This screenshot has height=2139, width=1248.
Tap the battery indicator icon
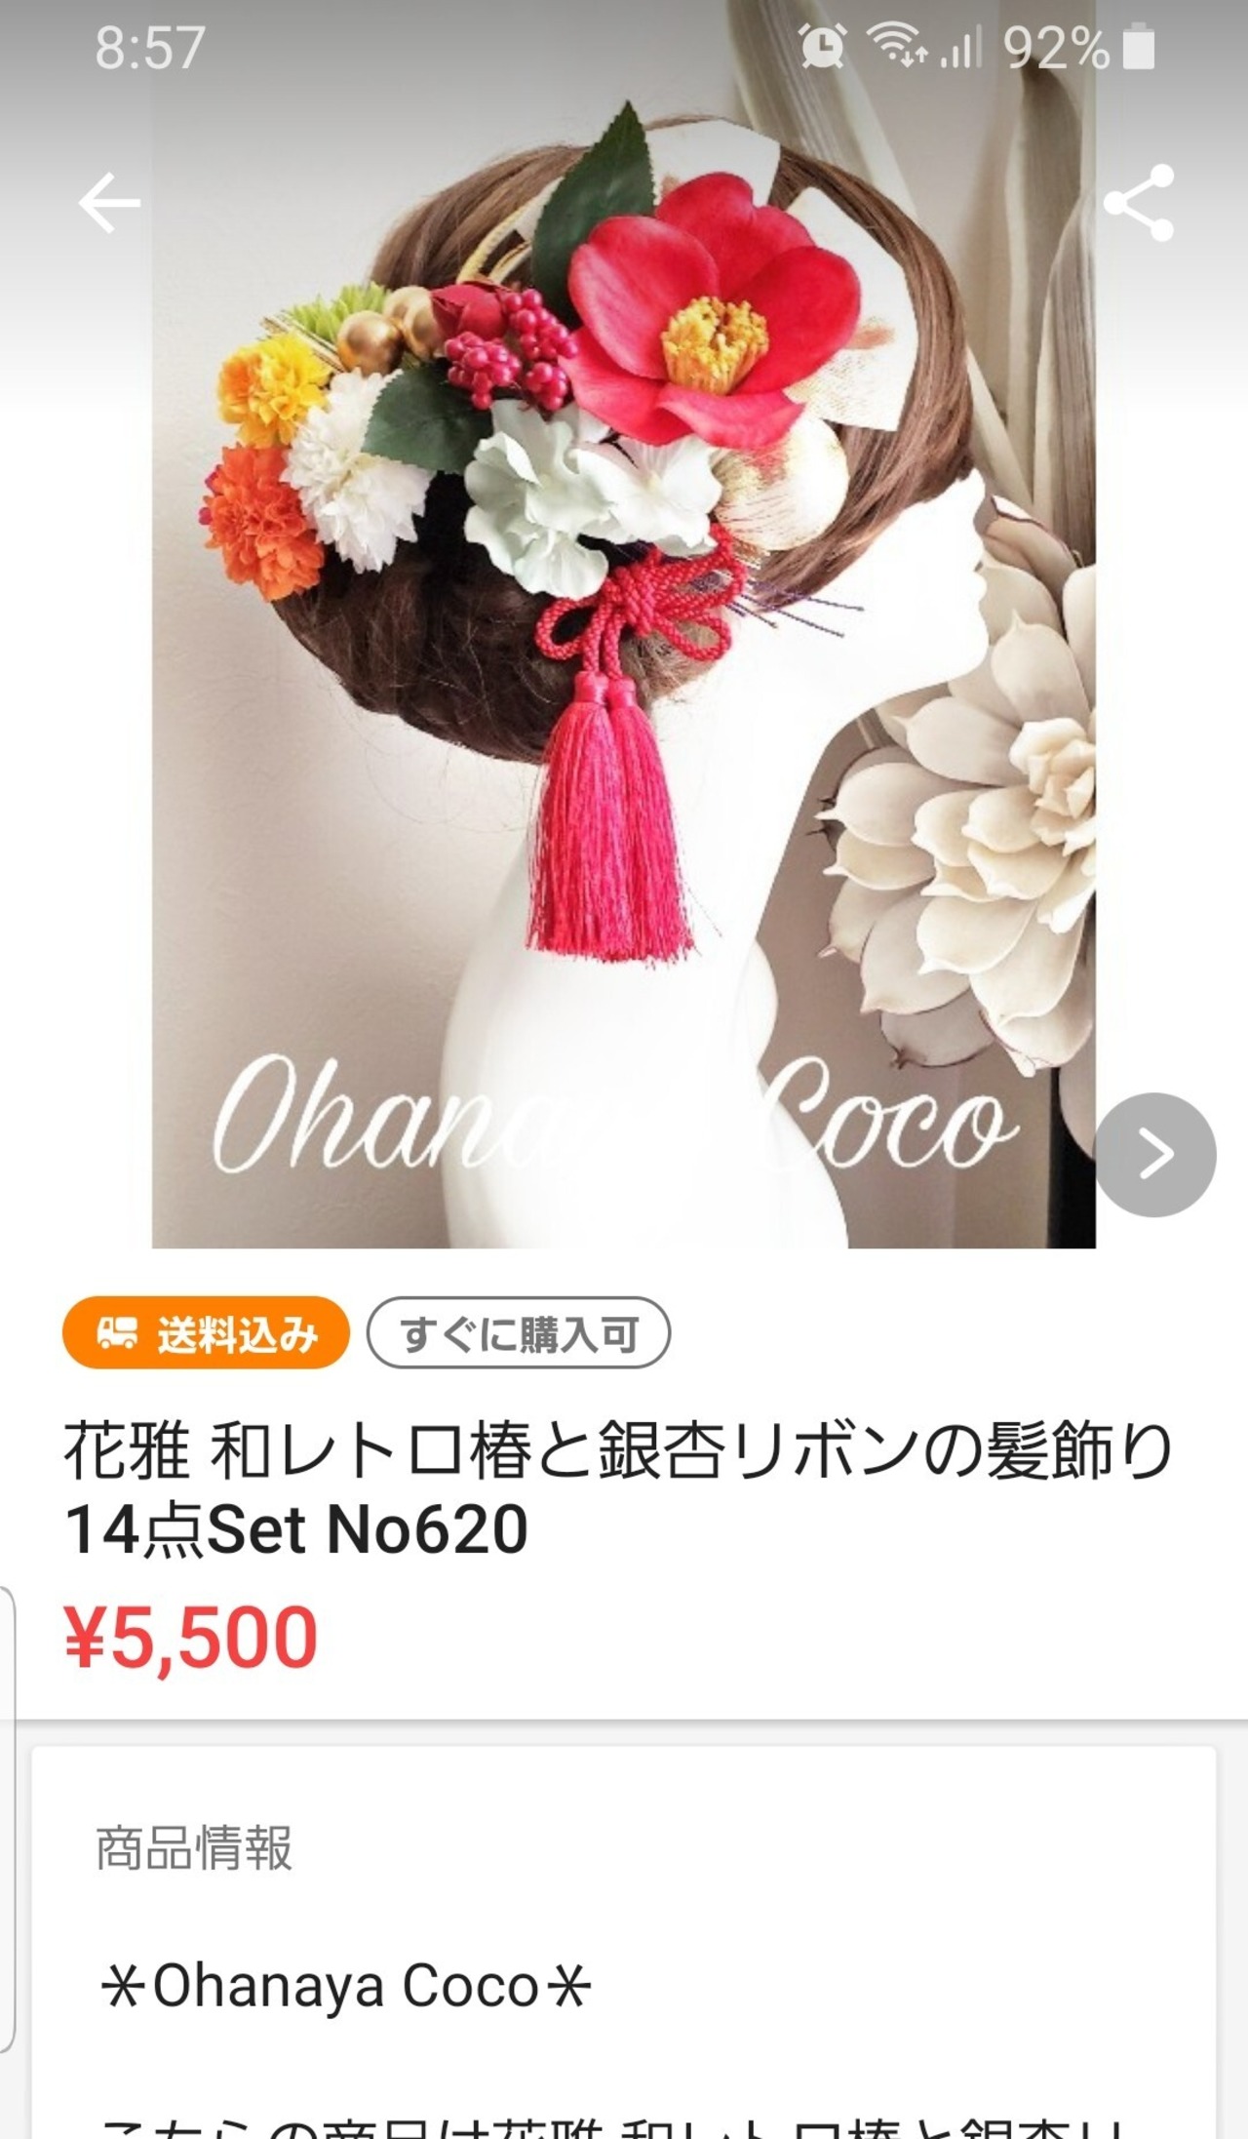point(1139,48)
